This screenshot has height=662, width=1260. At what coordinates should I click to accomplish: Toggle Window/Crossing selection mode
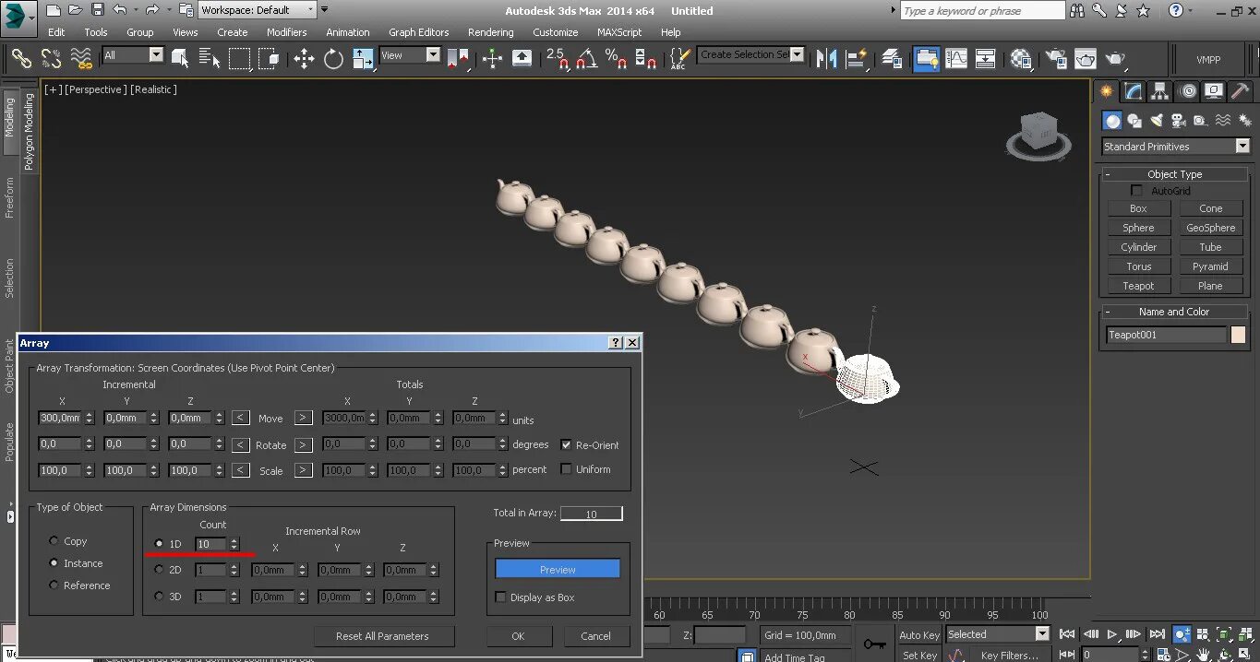click(269, 59)
